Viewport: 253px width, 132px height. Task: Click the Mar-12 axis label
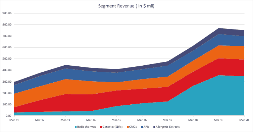tap(40, 120)
